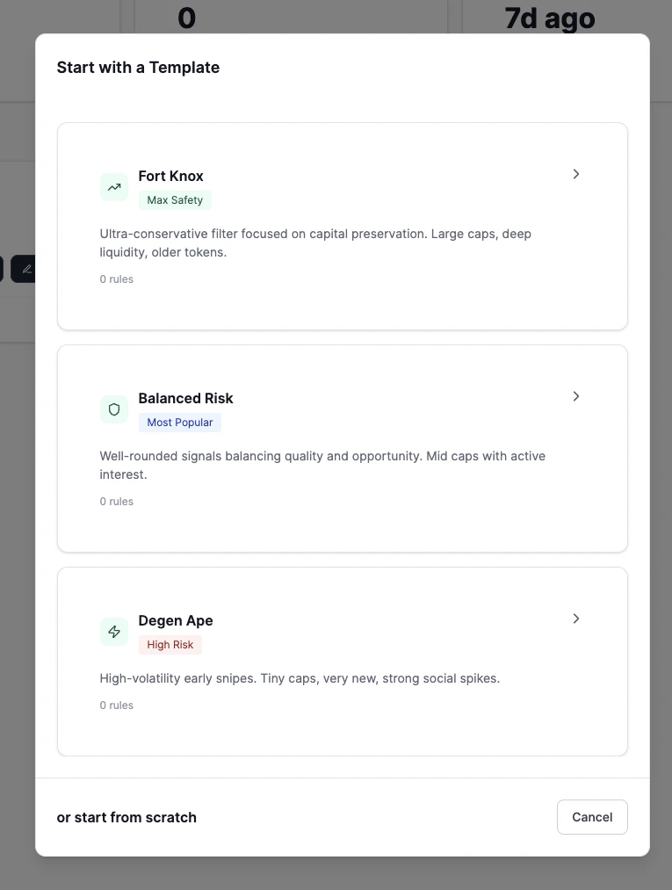Expand the Fort Knox template chevron
The height and width of the screenshot is (890, 672).
(576, 174)
